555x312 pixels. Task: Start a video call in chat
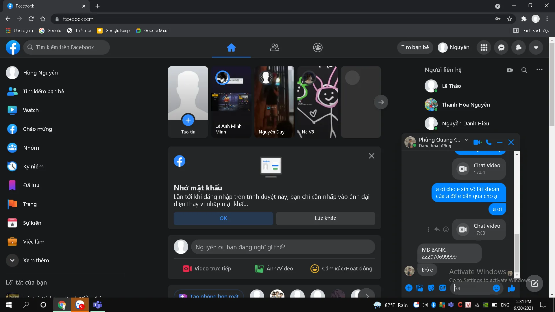click(x=477, y=142)
